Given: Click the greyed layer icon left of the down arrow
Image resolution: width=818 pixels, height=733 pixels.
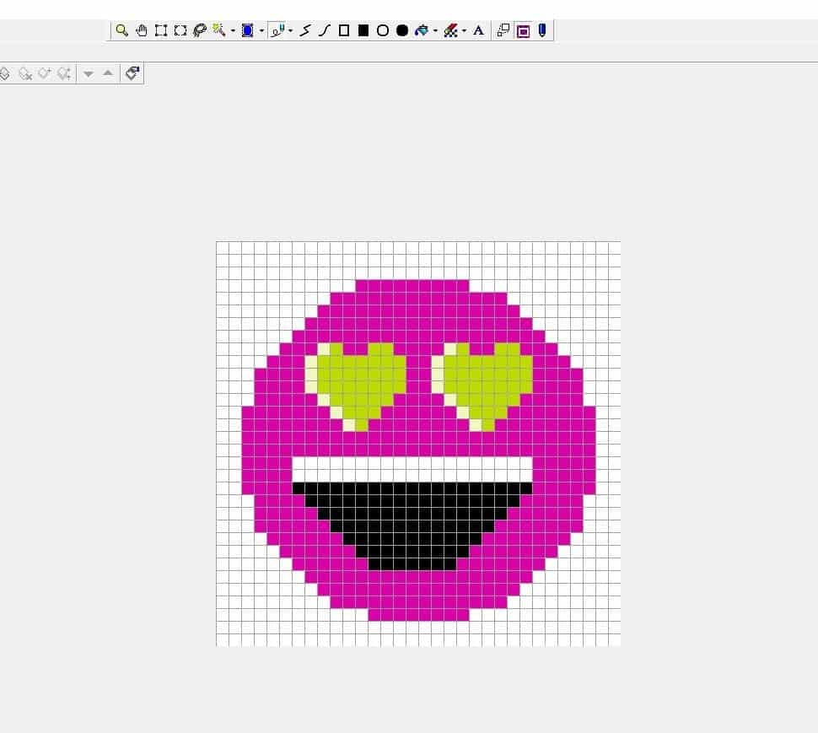Looking at the screenshot, I should pyautogui.click(x=64, y=74).
